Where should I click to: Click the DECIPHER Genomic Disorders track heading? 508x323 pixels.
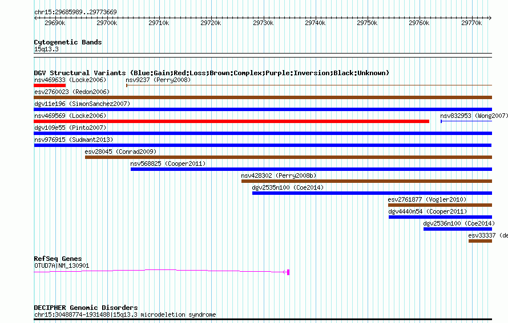point(86,308)
